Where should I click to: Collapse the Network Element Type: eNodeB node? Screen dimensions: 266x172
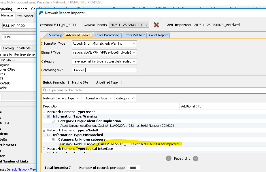[44, 130]
